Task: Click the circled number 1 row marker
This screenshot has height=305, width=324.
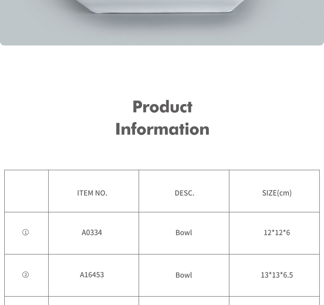Action: click(x=26, y=233)
